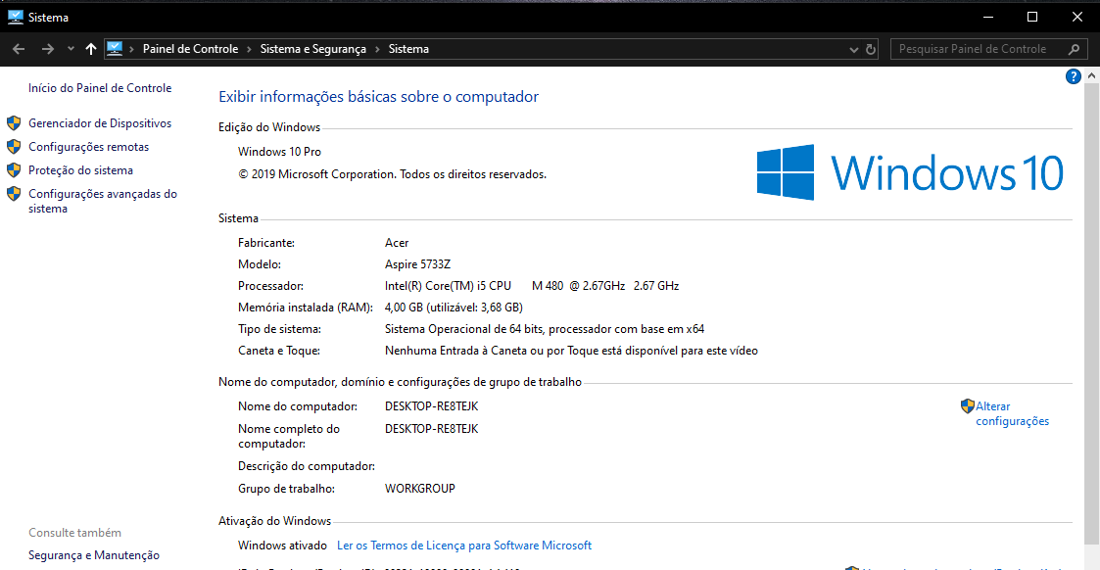1100x570 pixels.
Task: Click the shield icon beside Alterar configurações
Action: [x=968, y=405]
